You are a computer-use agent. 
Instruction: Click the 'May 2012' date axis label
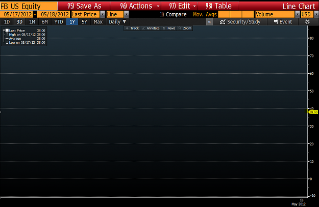coord(299,204)
